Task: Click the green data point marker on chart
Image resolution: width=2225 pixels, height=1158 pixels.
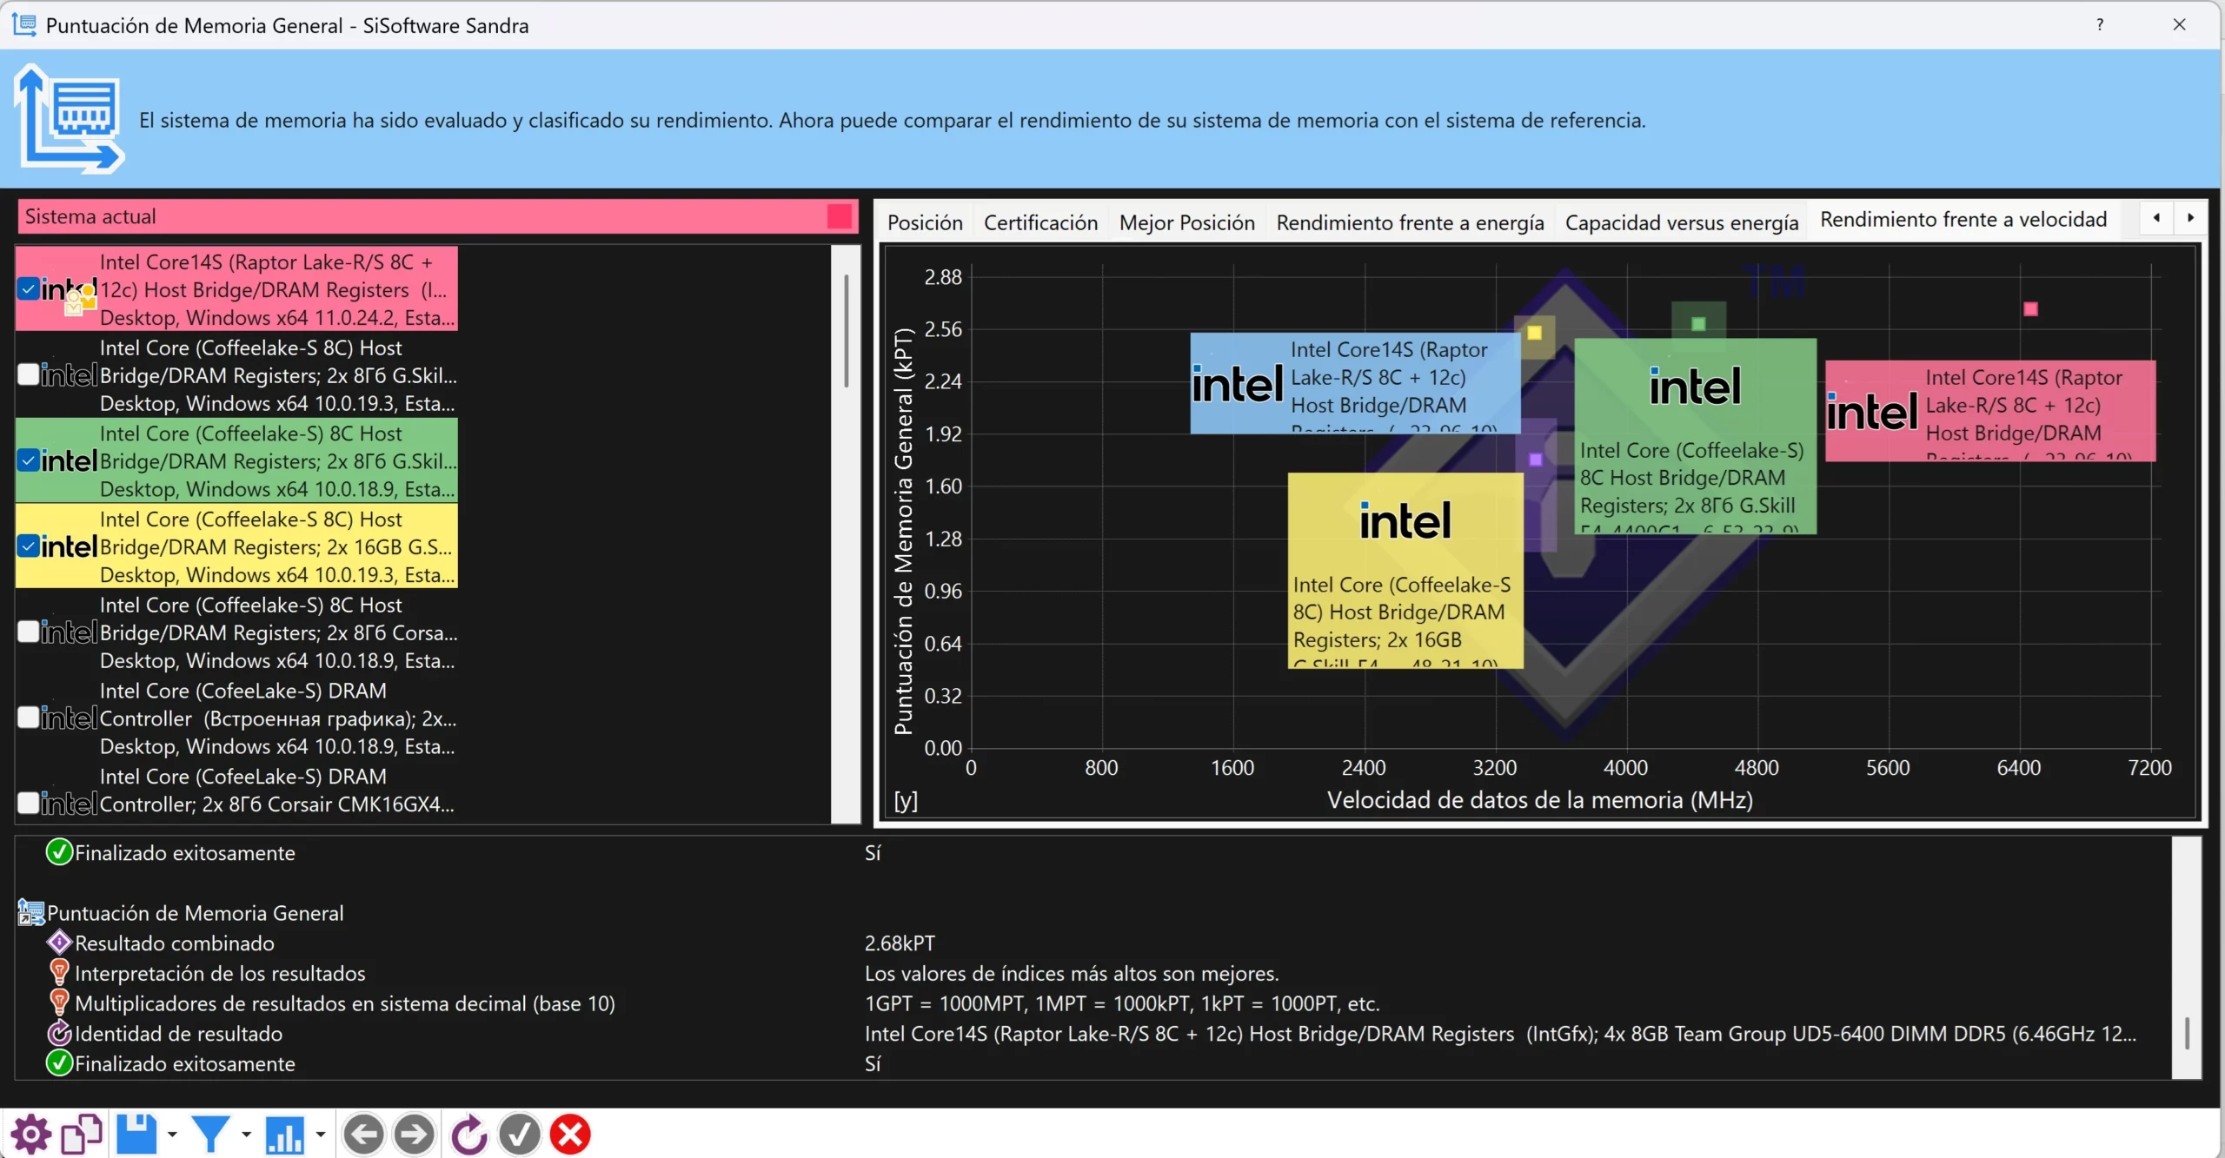Action: click(1698, 323)
